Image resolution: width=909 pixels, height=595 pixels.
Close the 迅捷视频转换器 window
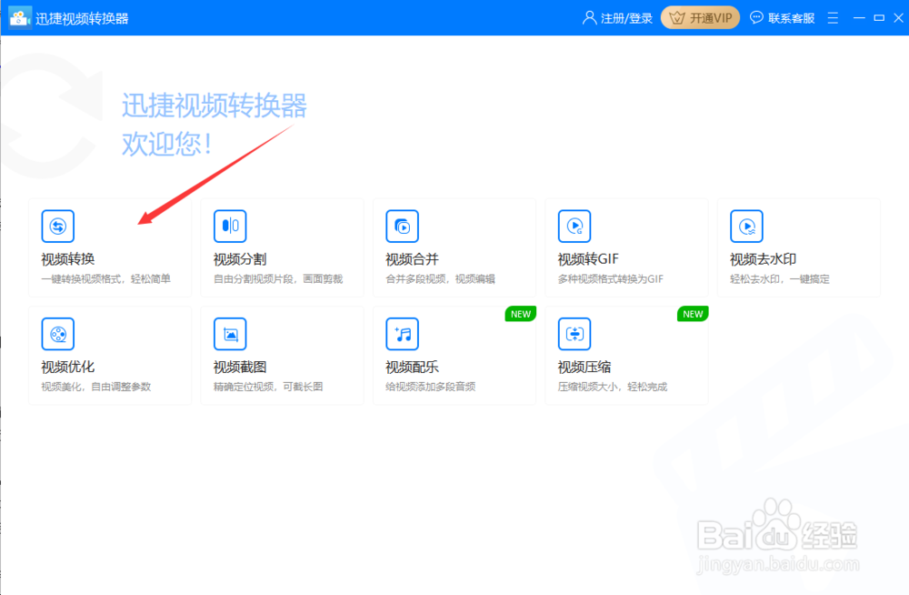click(899, 18)
